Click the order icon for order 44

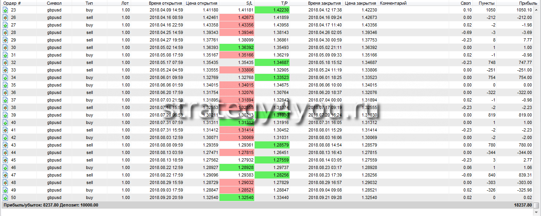click(5, 153)
